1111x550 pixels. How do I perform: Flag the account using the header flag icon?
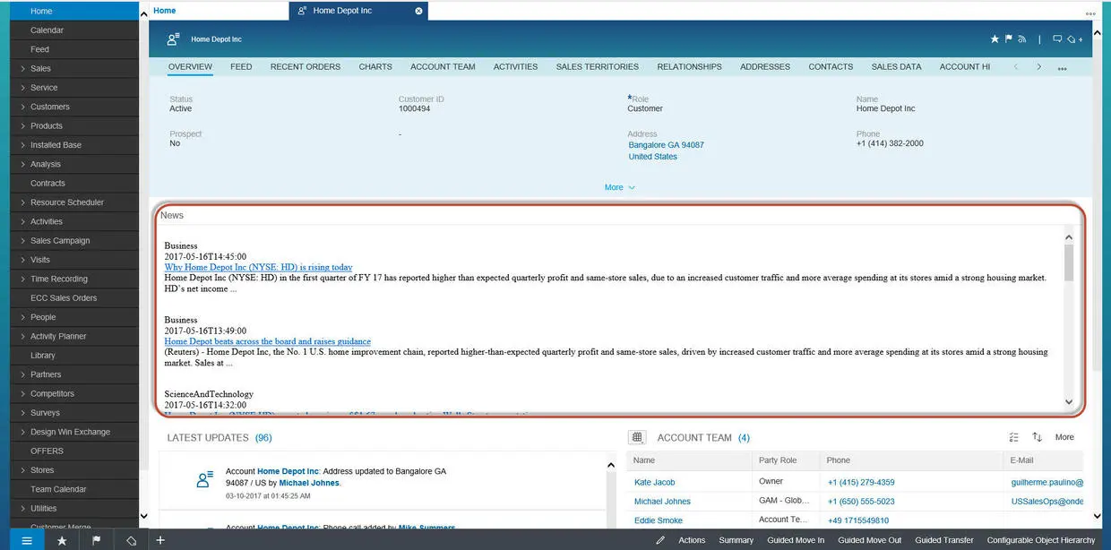(x=1009, y=39)
